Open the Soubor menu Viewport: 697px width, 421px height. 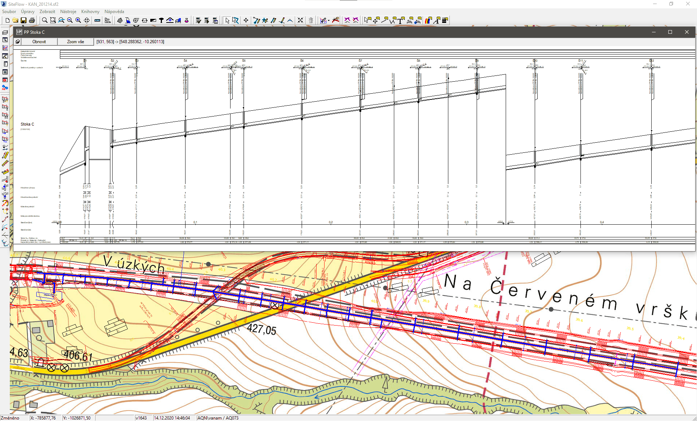(9, 12)
